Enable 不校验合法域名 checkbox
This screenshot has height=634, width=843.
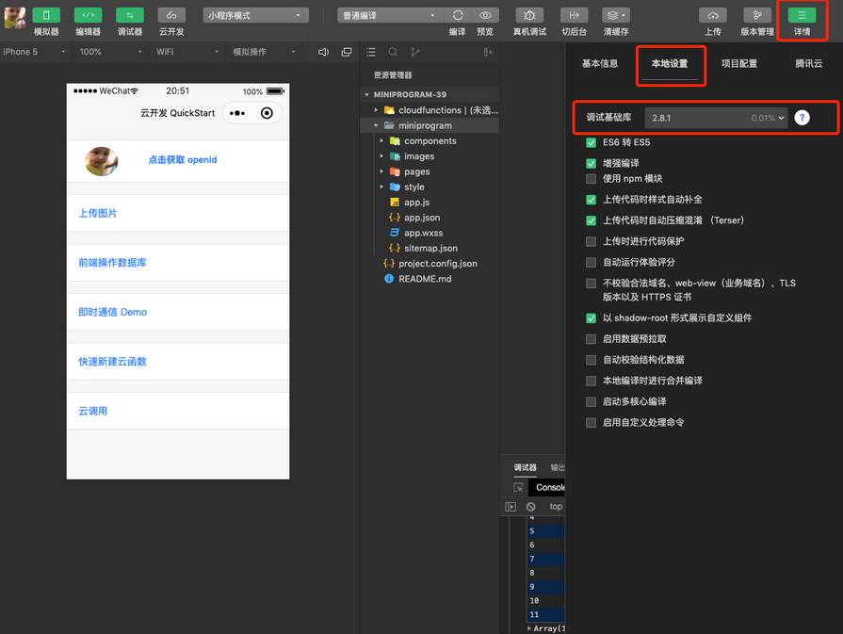tap(591, 284)
